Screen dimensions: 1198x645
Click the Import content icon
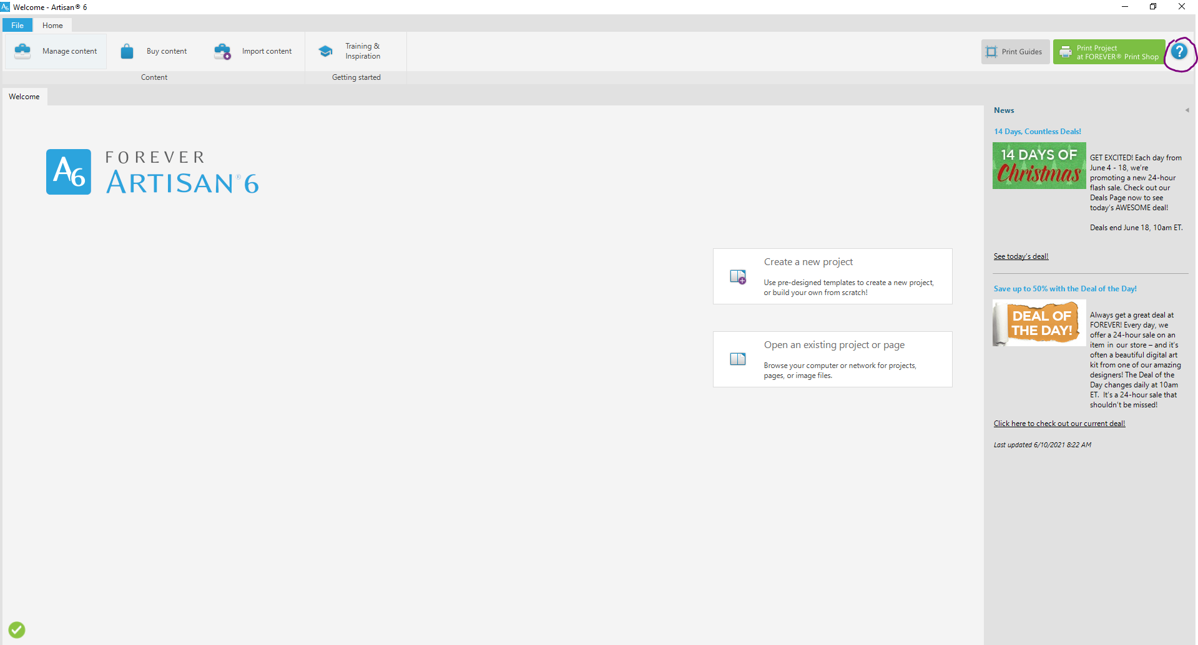pos(222,51)
